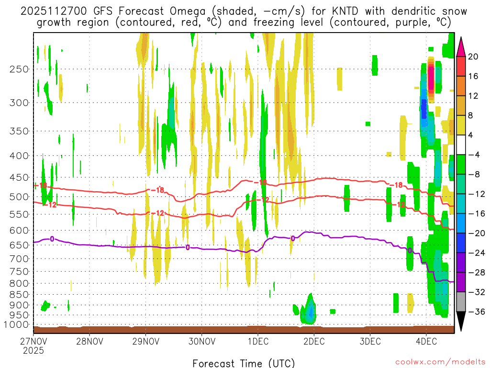Image resolution: width=490 pixels, height=368 pixels.
Task: Click the purple colorbar swatch between -24 and -28
Action: point(461,263)
